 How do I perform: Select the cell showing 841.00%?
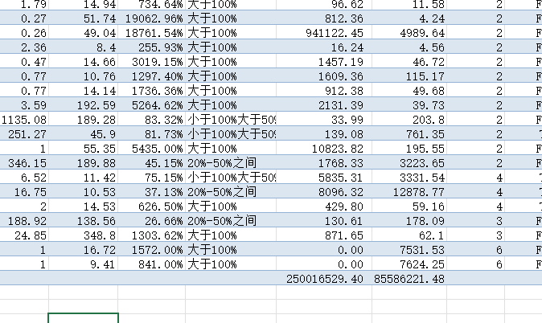click(x=152, y=264)
